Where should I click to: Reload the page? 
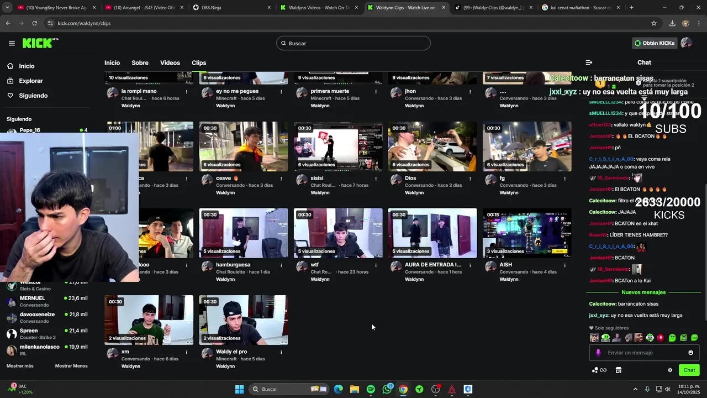point(34,23)
